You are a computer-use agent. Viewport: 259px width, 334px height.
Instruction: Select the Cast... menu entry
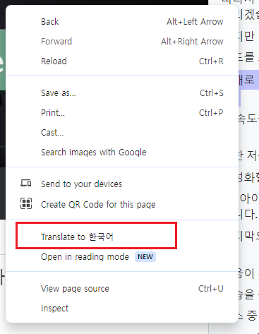click(x=122, y=133)
